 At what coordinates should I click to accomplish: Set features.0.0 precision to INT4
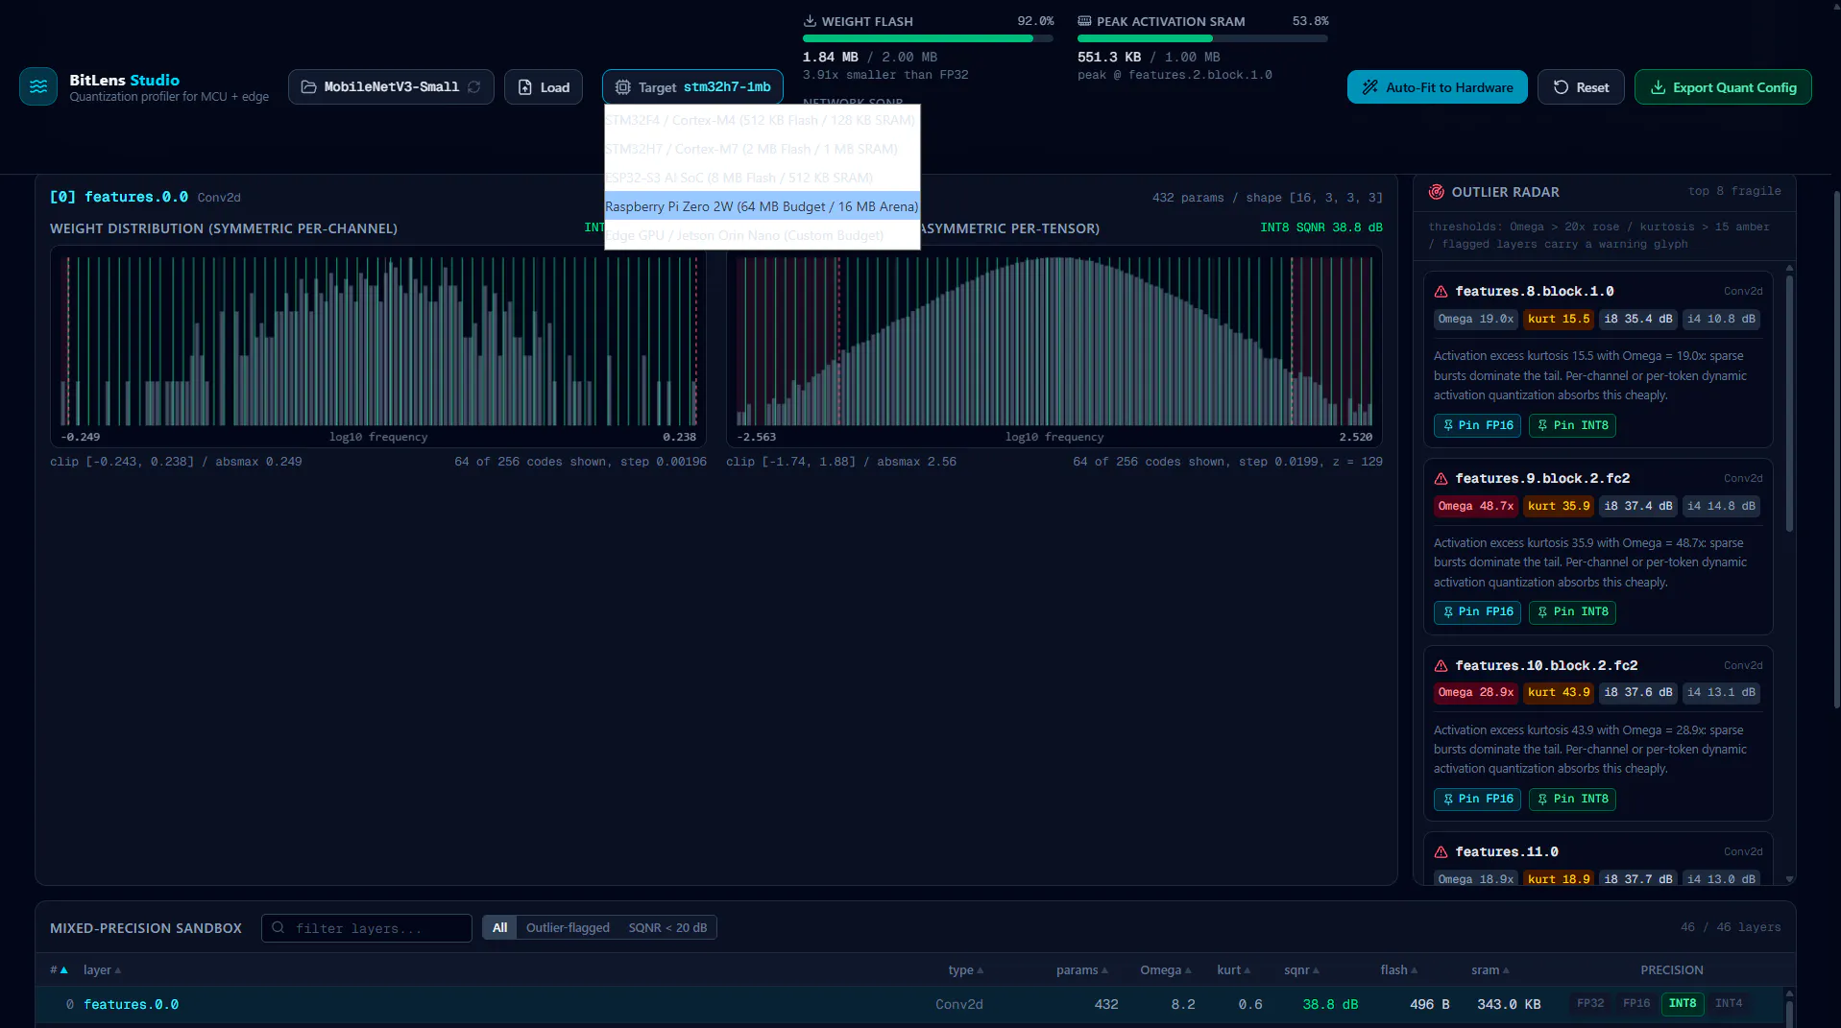pos(1729,1004)
